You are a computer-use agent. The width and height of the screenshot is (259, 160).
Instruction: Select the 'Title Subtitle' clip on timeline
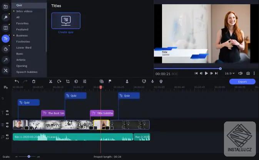point(102,113)
